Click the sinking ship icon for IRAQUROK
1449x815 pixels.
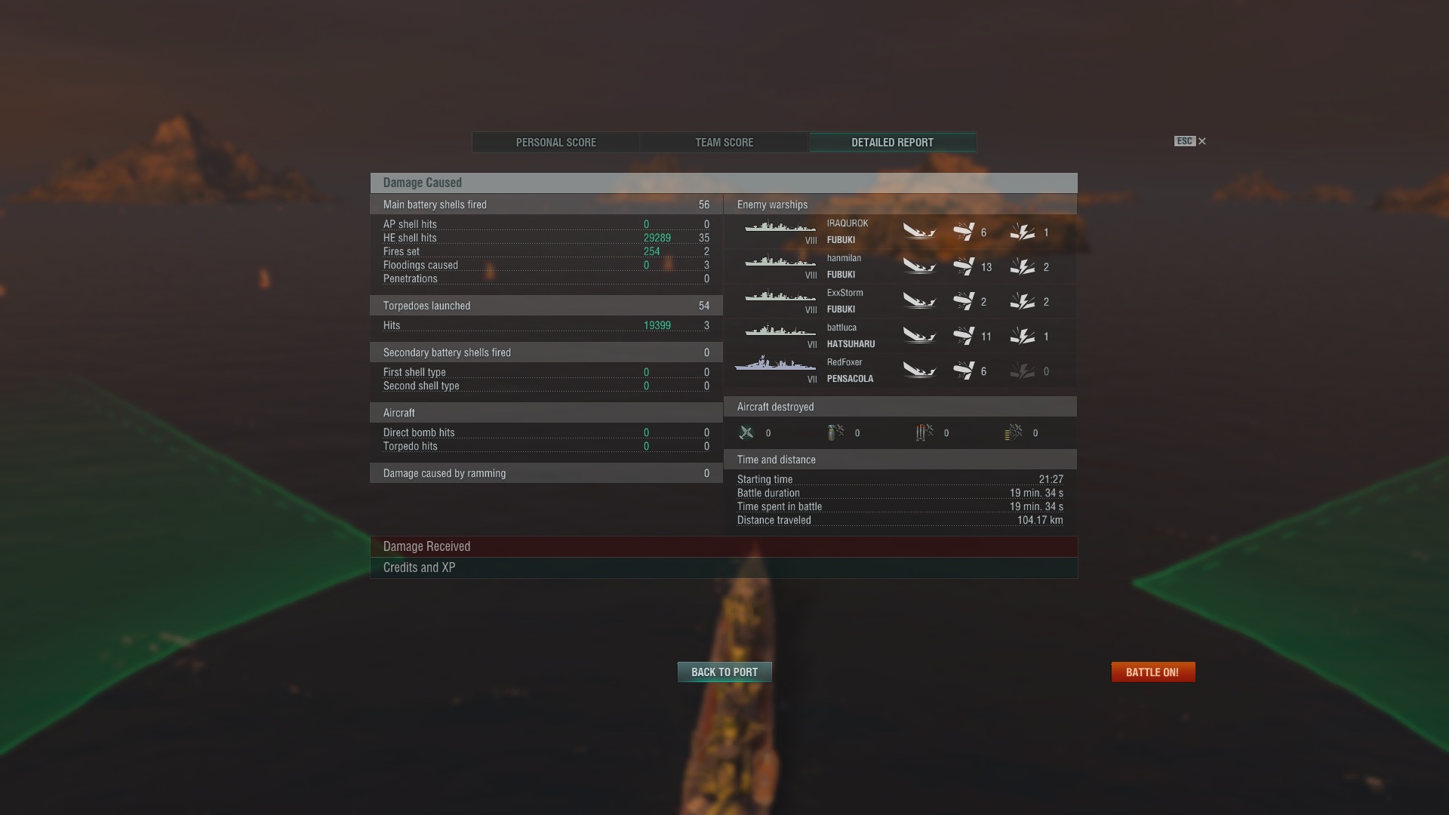coord(919,232)
